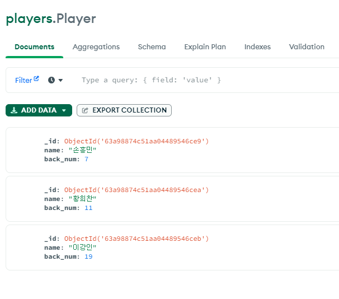Click the players.Player collection title

coord(51,19)
